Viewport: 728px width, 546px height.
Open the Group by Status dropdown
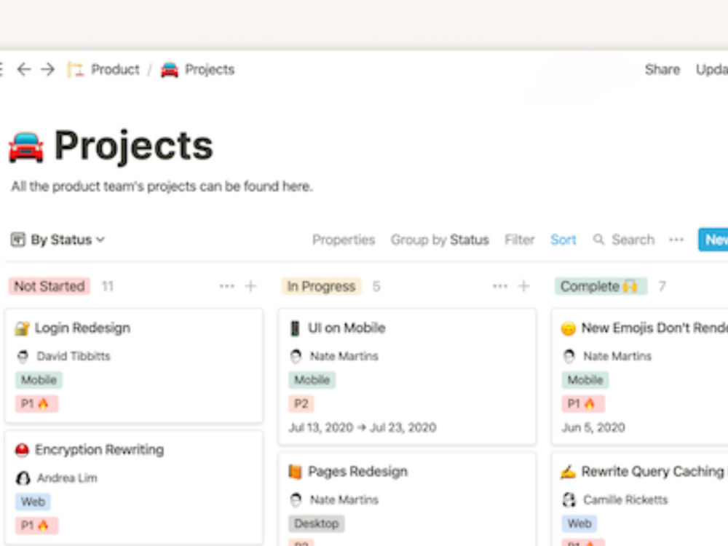click(x=440, y=240)
